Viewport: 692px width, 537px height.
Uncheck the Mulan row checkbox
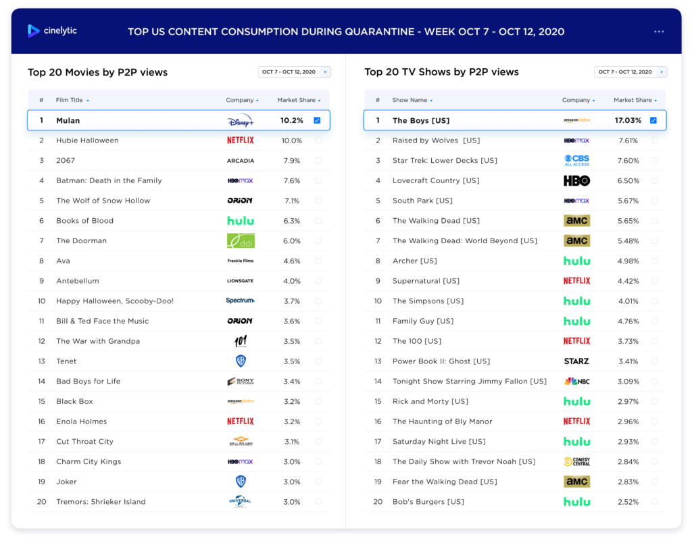[x=317, y=120]
